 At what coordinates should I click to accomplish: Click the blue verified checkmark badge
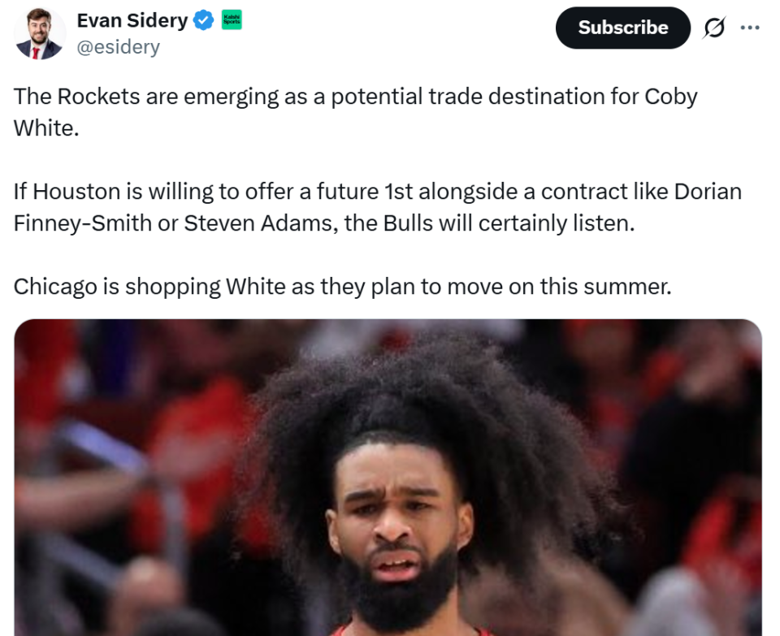(203, 20)
